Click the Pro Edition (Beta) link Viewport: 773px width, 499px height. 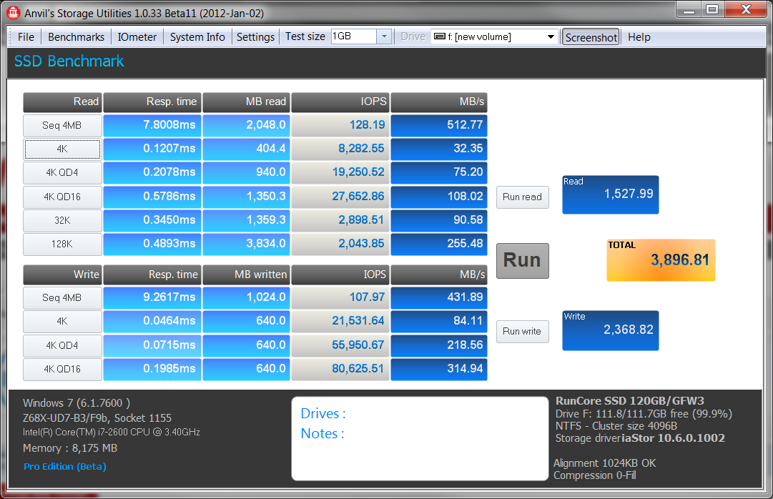pyautogui.click(x=64, y=466)
